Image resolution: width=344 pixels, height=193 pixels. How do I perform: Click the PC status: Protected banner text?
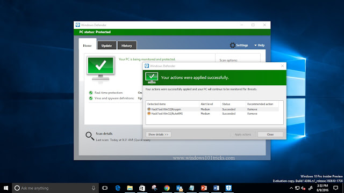click(x=95, y=32)
